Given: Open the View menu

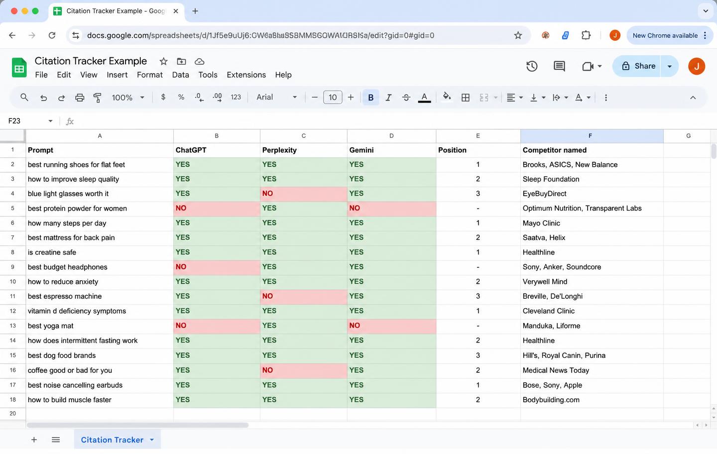Looking at the screenshot, I should (x=89, y=75).
